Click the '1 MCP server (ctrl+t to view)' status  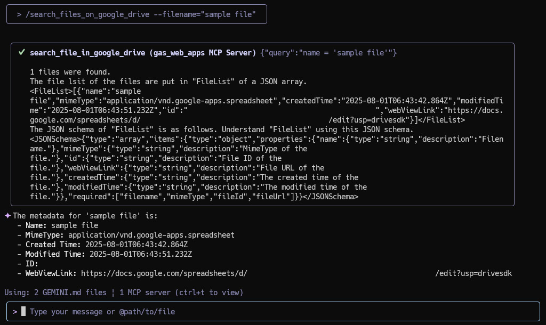pos(181,292)
